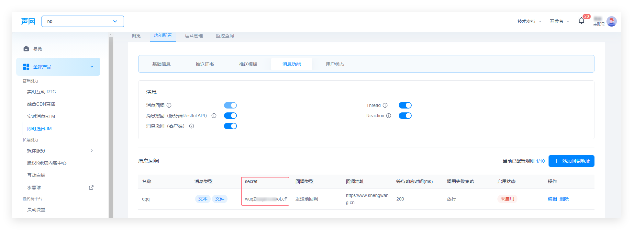This screenshot has height=230, width=633.
Task: Open the 用户状态 sub-tab
Action: [x=335, y=64]
